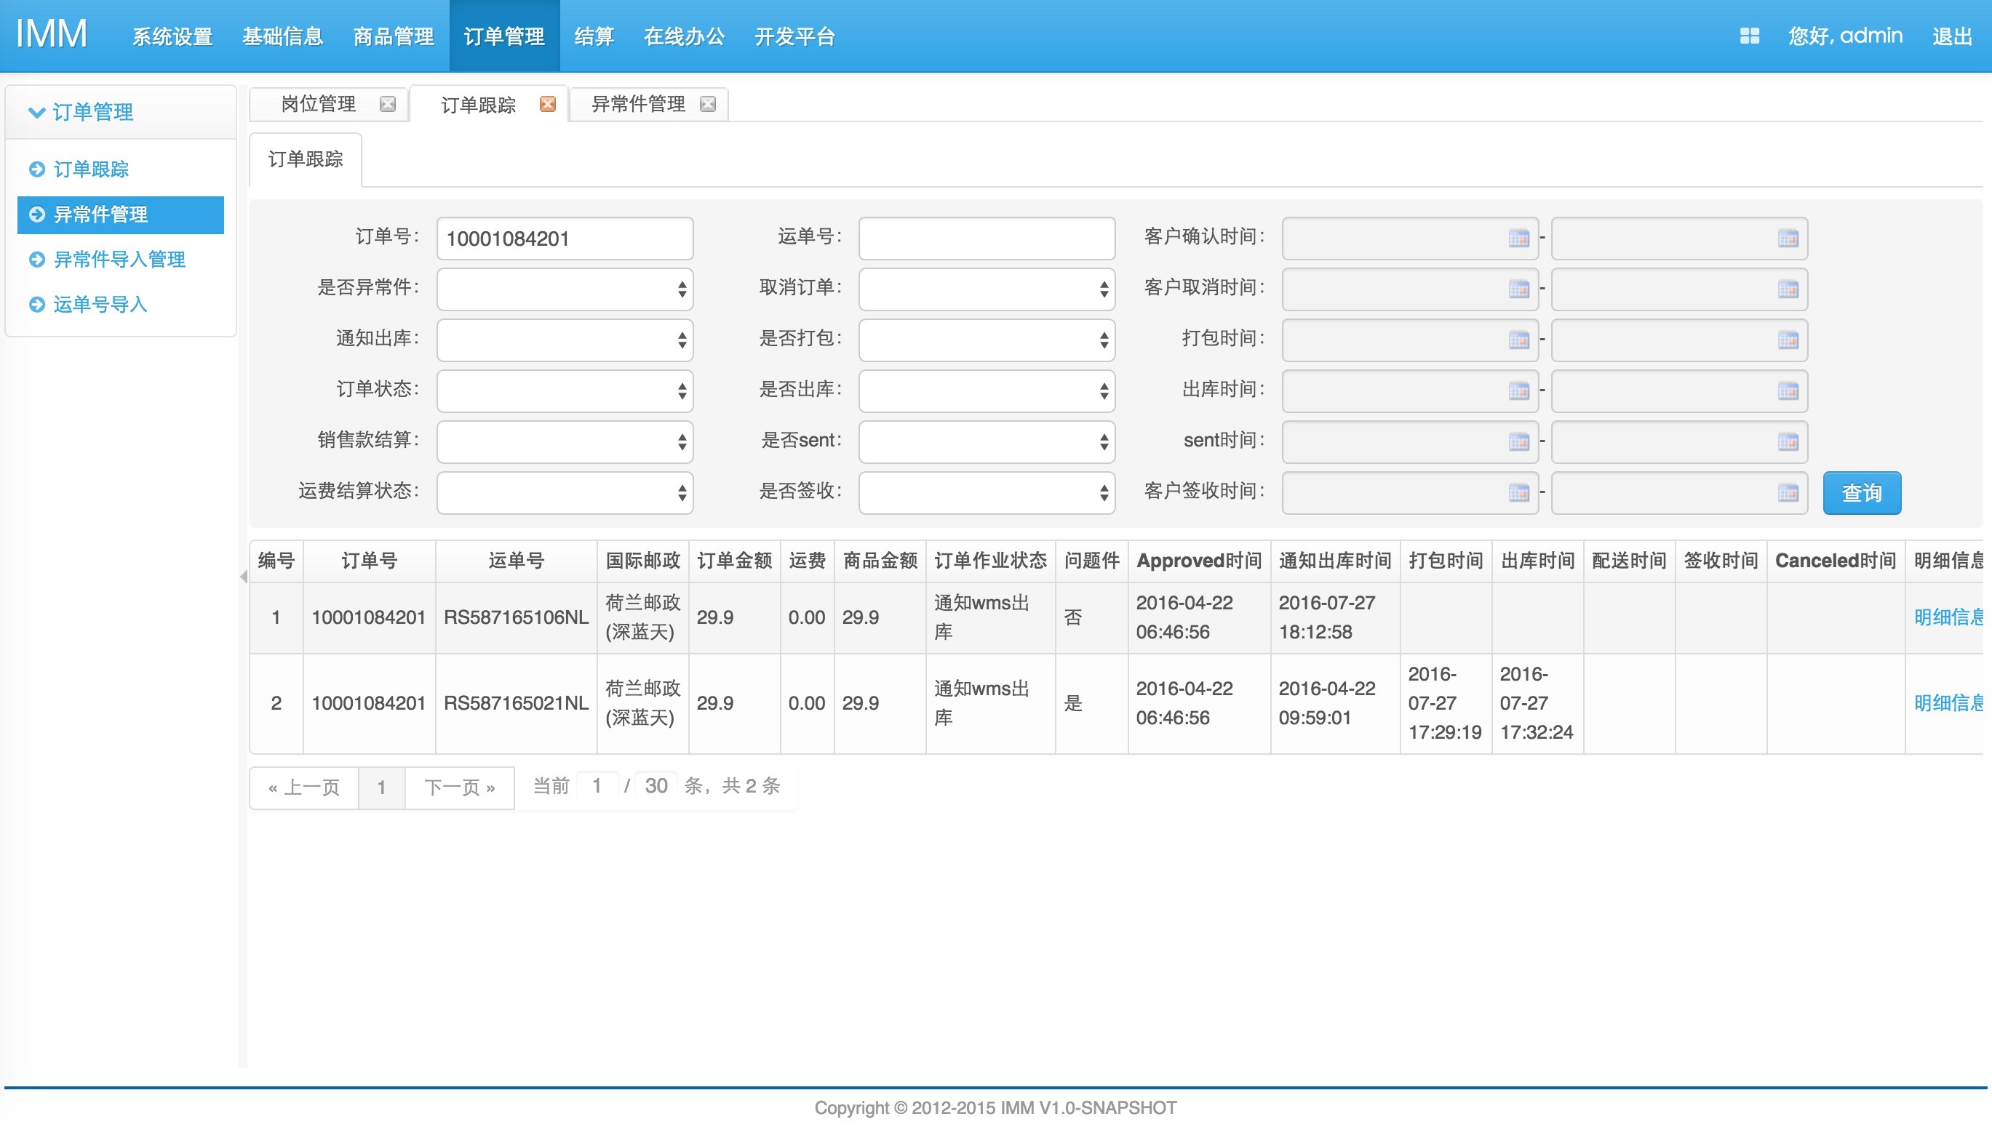Open calendar for 客户签收时间 start date

[x=1518, y=493]
